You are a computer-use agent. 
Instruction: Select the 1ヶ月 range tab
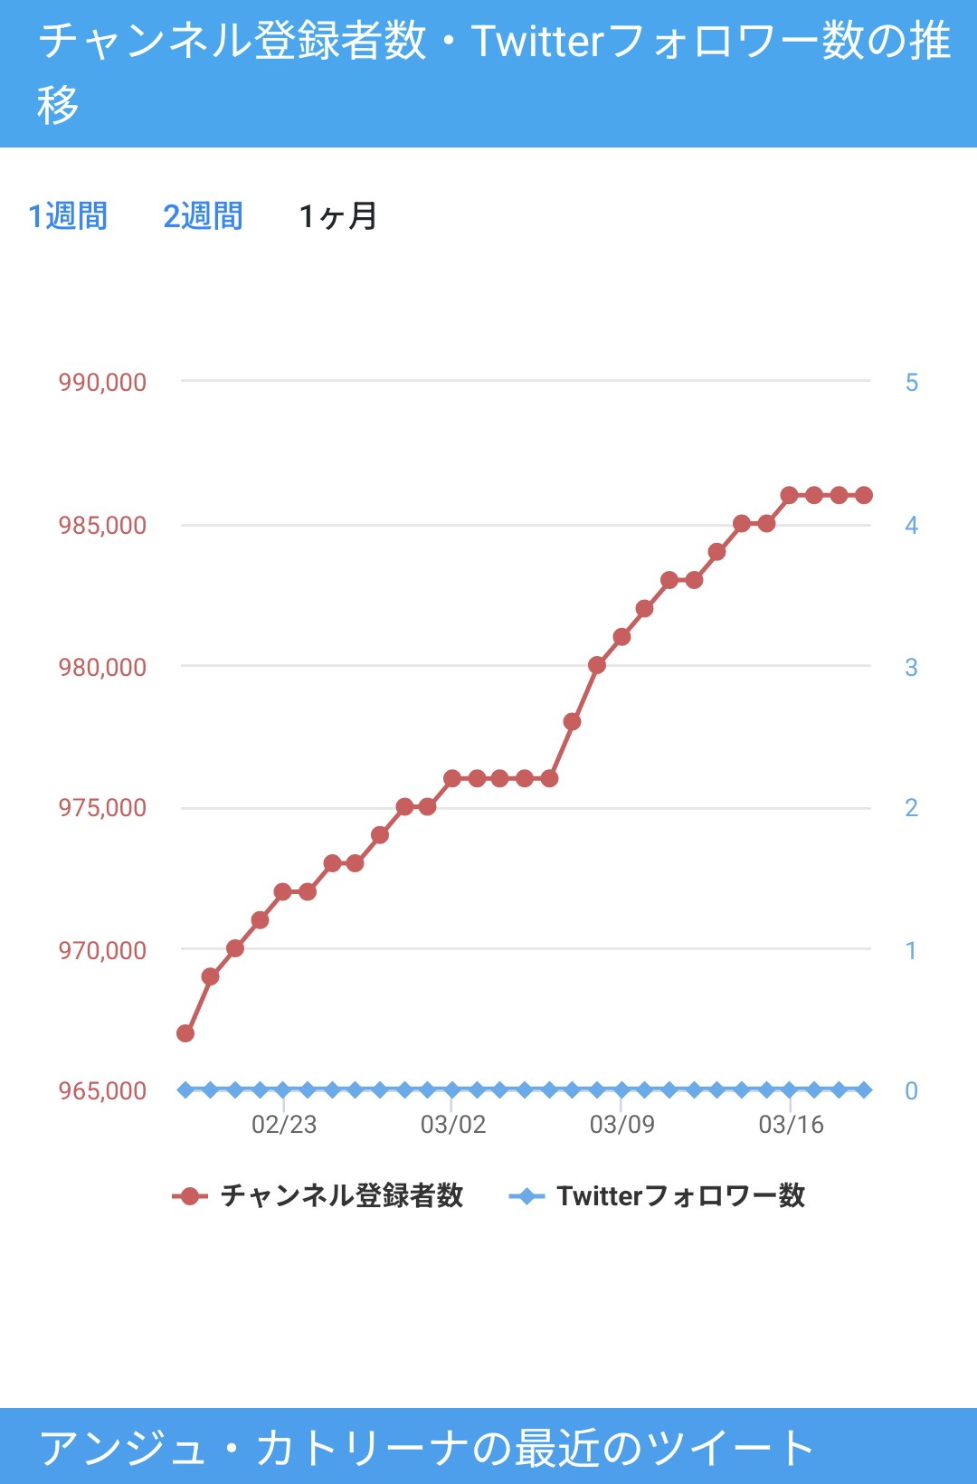[x=337, y=216]
